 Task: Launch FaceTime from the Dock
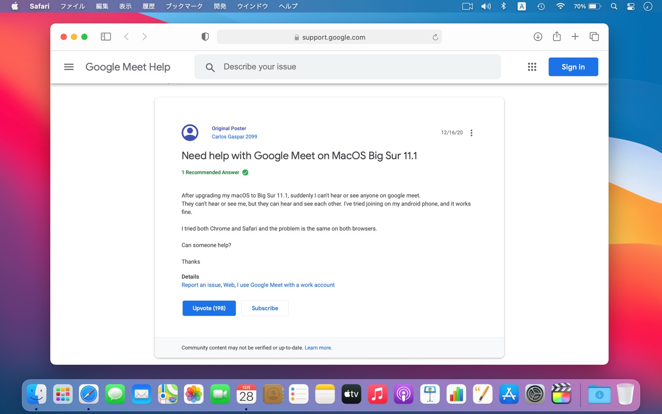click(220, 394)
